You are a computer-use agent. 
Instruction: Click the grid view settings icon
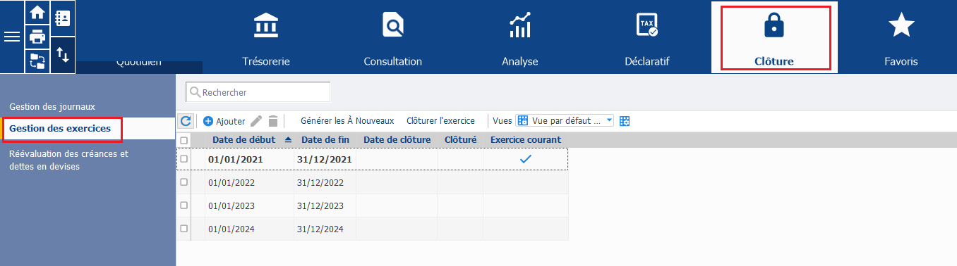[x=624, y=121]
